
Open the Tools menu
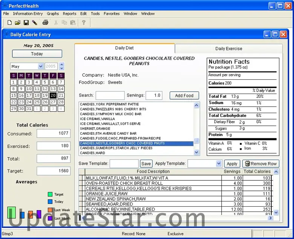tap(95, 14)
